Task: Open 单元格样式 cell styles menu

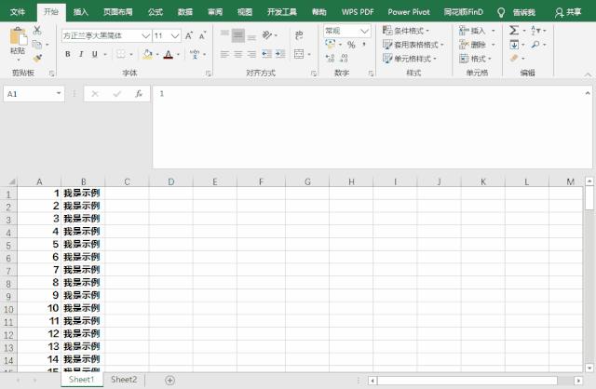Action: coord(410,59)
